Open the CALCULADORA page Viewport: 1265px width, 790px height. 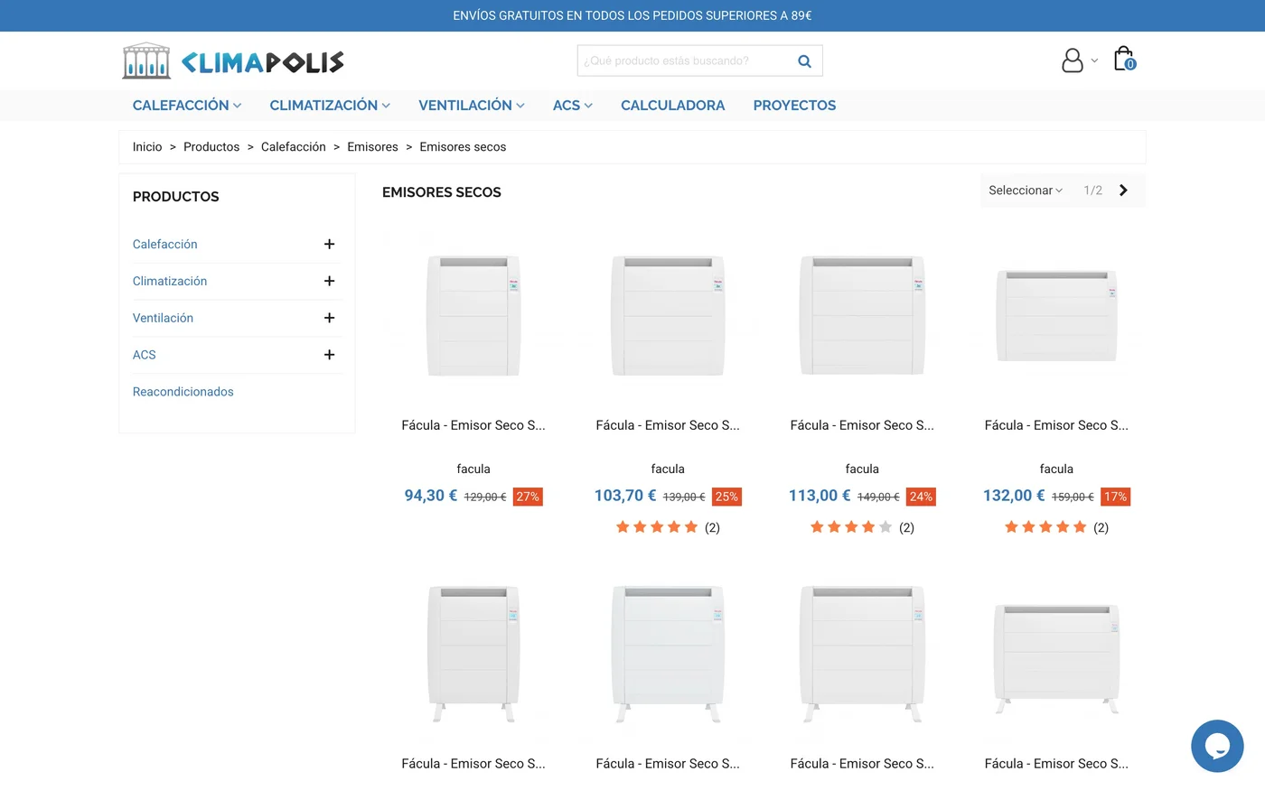673,106
